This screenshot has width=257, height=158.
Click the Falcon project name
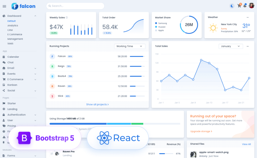(x=62, y=56)
